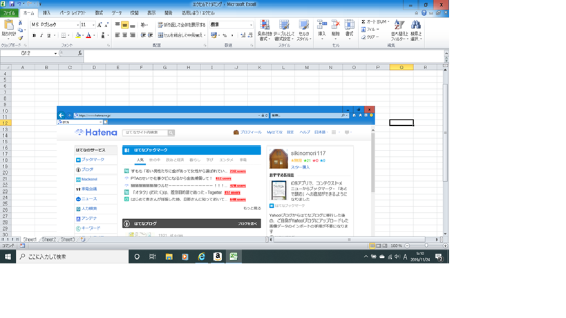This screenshot has width=566, height=318.
Task: Click the insert new worksheet tab icon
Action: click(x=83, y=239)
